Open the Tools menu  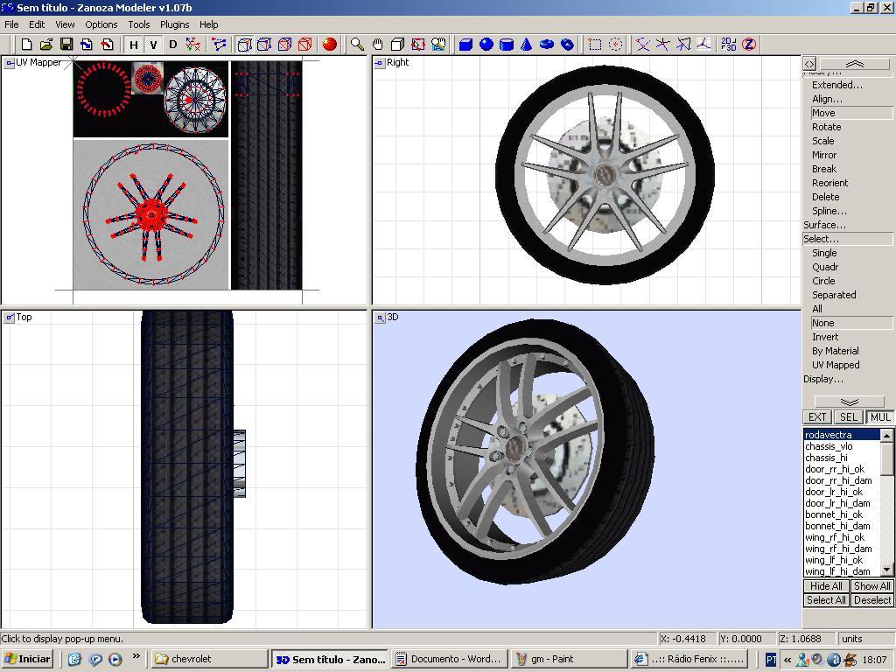pos(139,24)
